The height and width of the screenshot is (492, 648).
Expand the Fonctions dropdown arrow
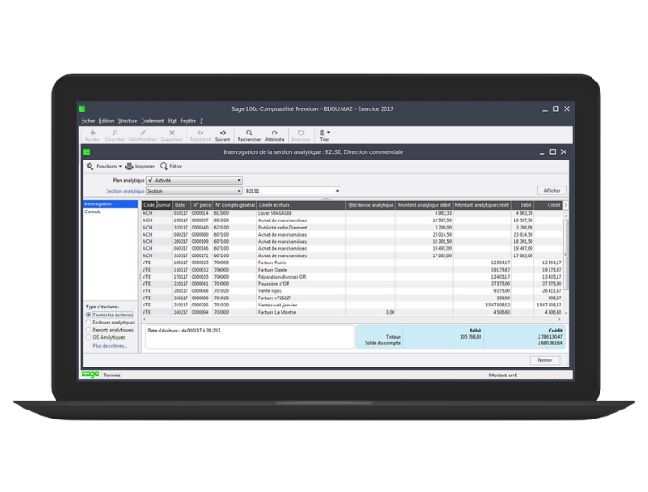tap(120, 167)
